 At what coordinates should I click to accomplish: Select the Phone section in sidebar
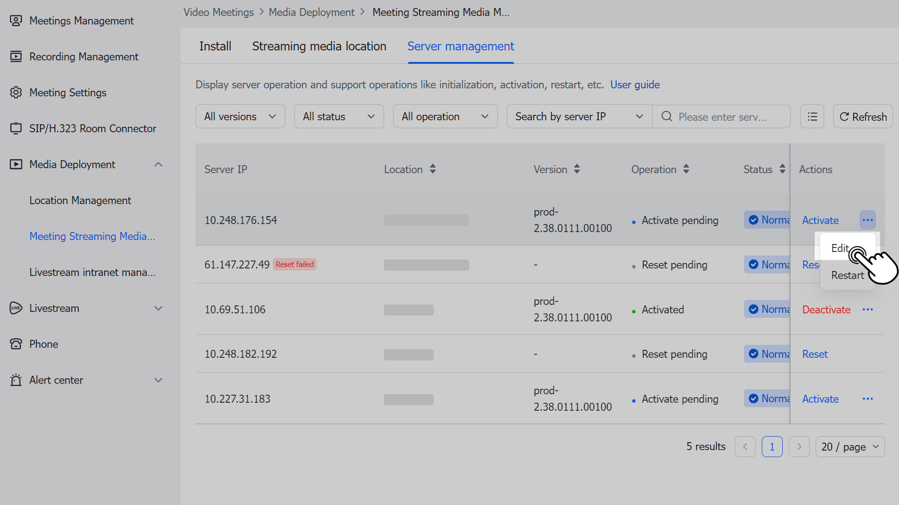click(x=44, y=344)
